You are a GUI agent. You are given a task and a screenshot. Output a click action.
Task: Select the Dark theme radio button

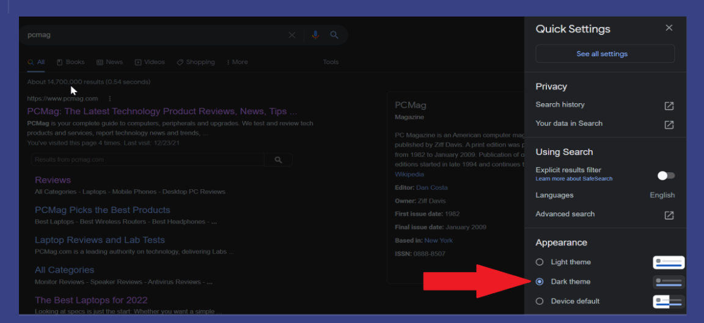pyautogui.click(x=540, y=281)
